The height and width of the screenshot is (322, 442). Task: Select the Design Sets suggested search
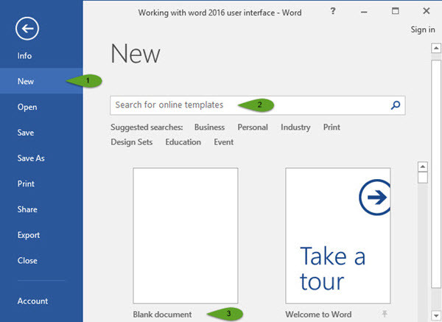coord(132,141)
